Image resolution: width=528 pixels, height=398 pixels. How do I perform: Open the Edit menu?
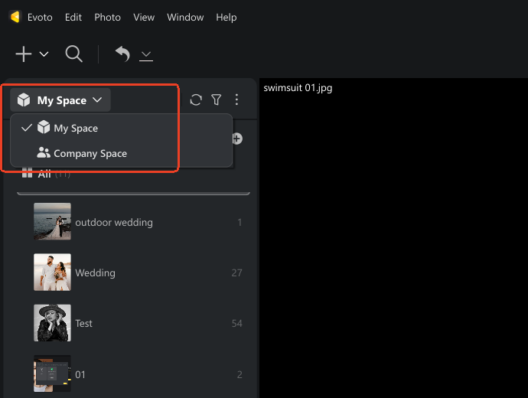(x=73, y=17)
